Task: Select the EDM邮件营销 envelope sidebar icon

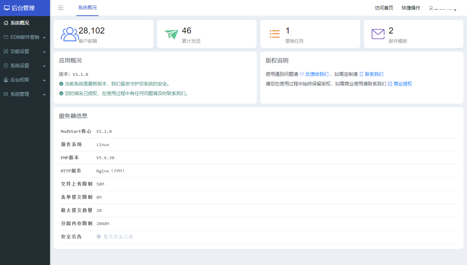Action: coord(6,37)
